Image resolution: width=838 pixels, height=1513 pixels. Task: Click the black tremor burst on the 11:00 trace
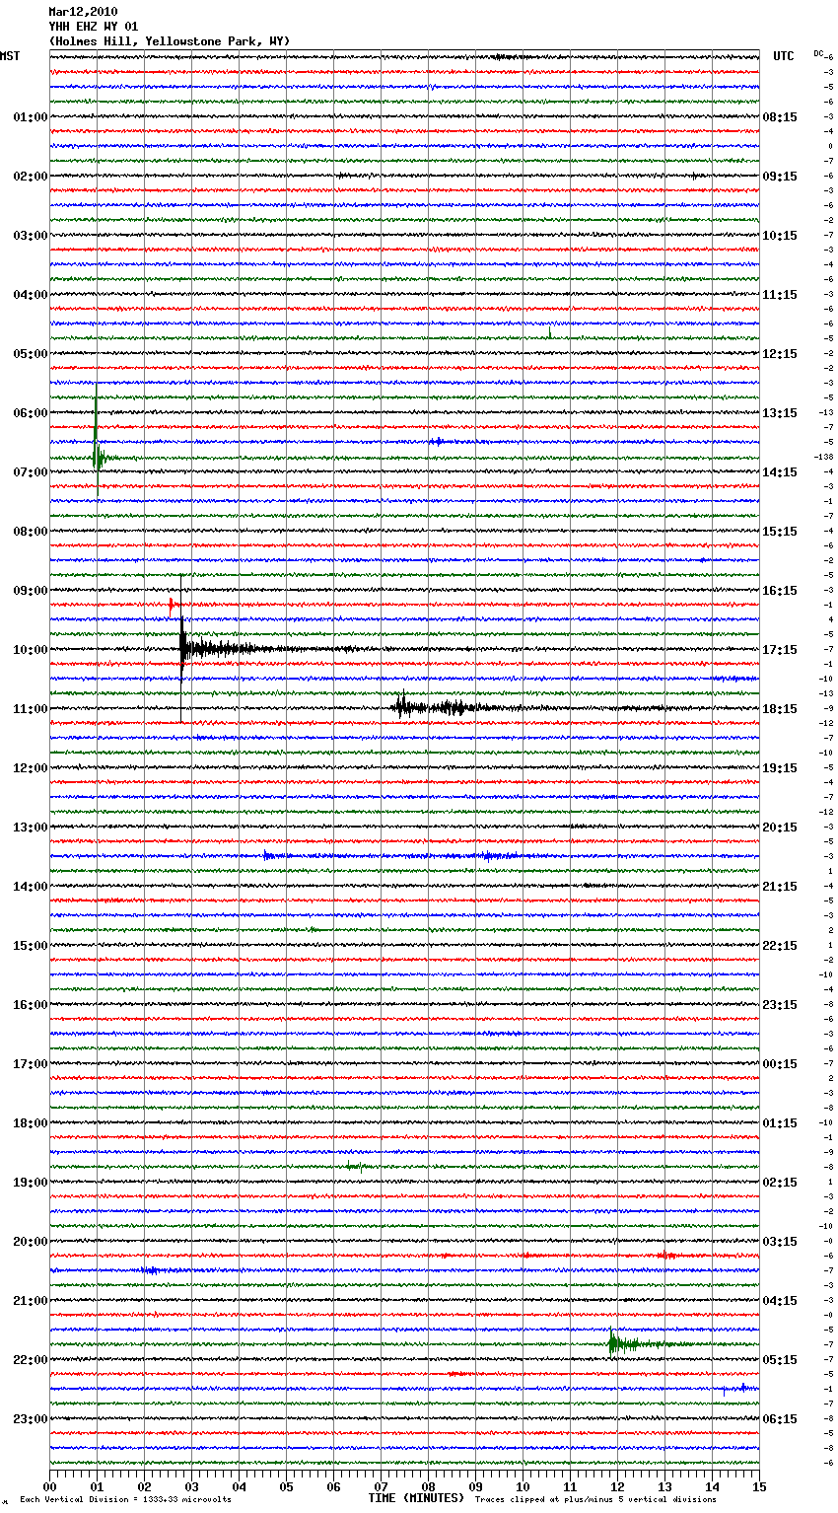click(x=434, y=706)
